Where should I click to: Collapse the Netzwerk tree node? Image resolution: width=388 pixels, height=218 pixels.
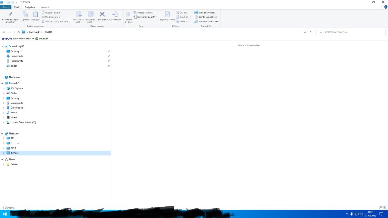pyautogui.click(x=2, y=134)
